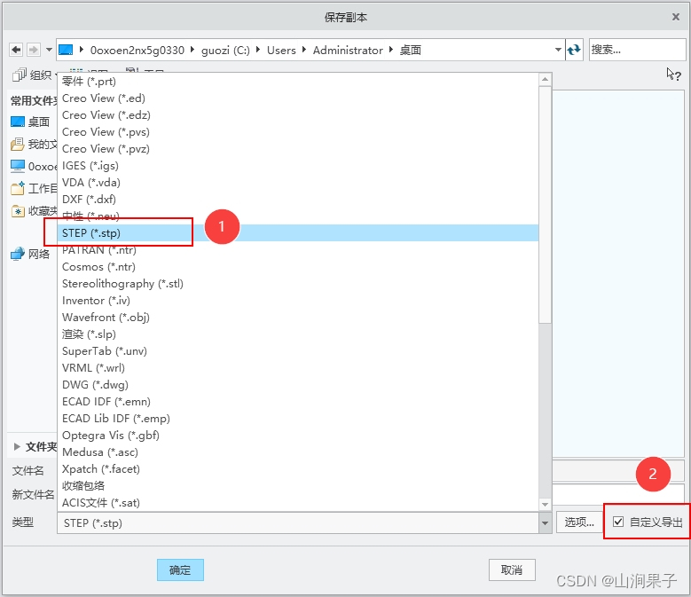The image size is (691, 597).
Task: Click the computer icon in the address bar
Action: point(66,51)
